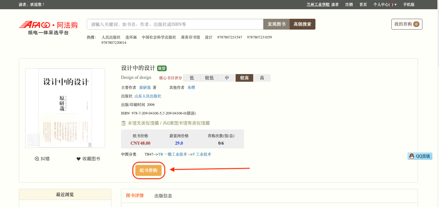Click the 发现图书 search button

point(276,24)
